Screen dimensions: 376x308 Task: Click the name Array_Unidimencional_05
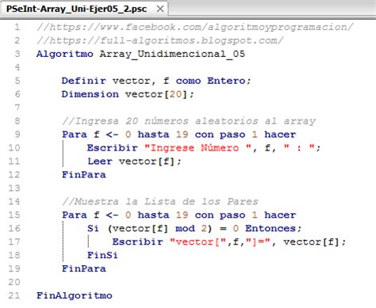tap(172, 55)
